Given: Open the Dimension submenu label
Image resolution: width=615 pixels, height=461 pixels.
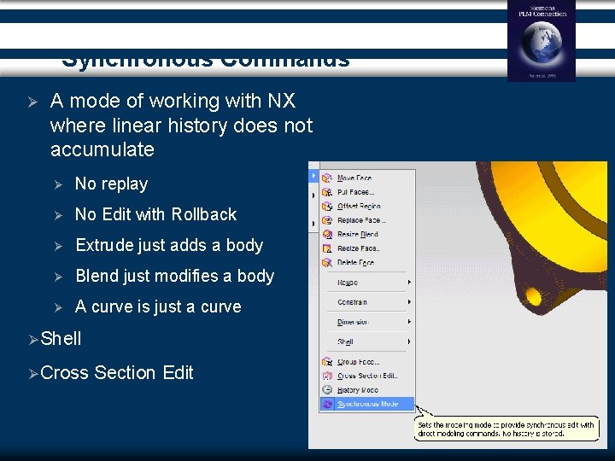Looking at the screenshot, I should click(x=353, y=322).
